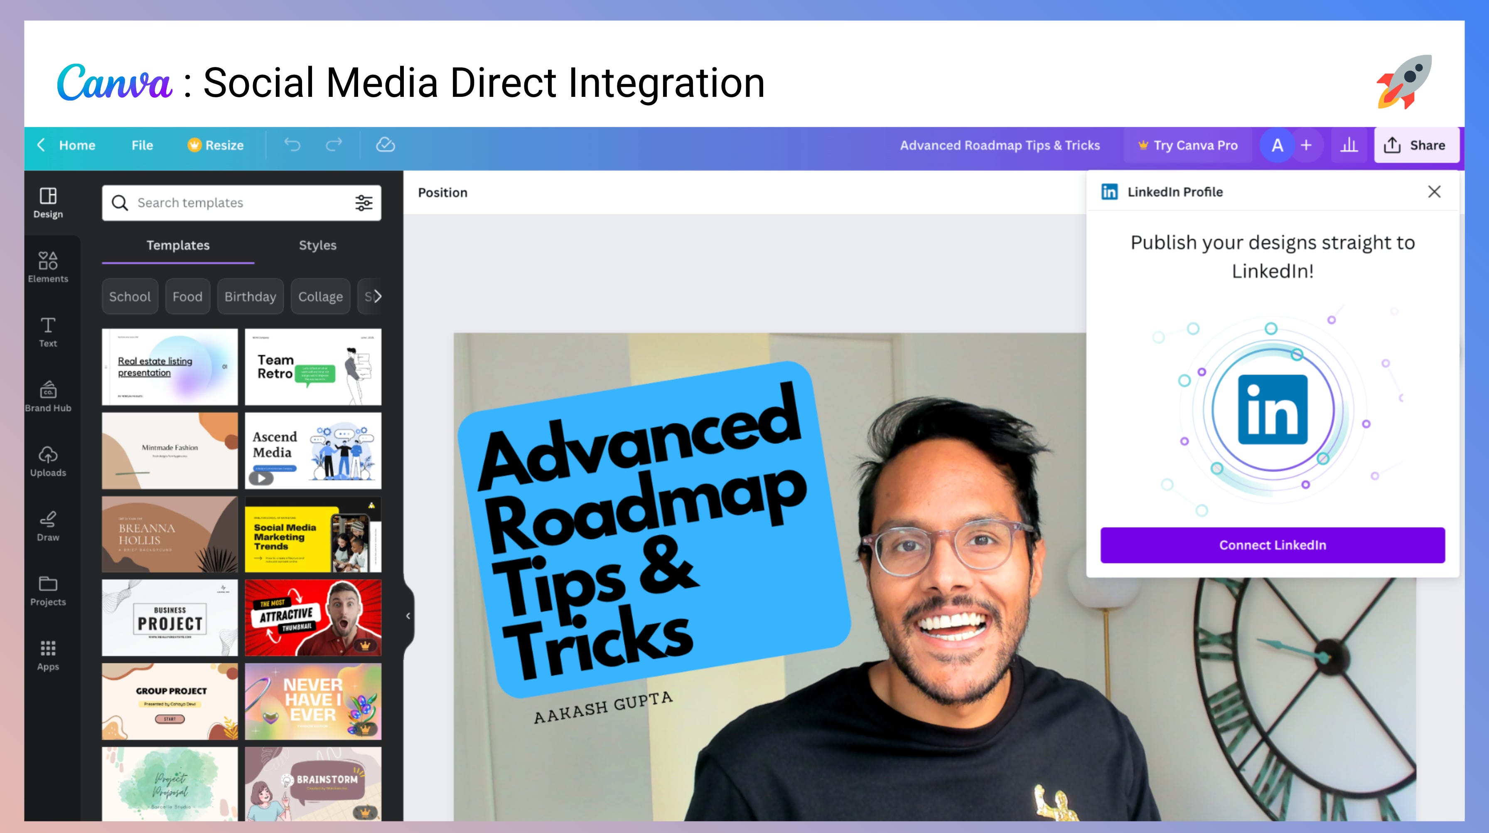Choose the Breanna Hollis template
The width and height of the screenshot is (1489, 833).
[170, 535]
